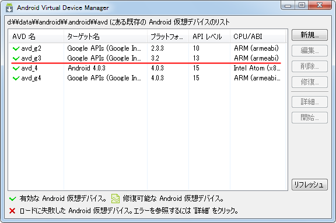The image size is (336, 223).
Task: Click the 新規... button
Action: 309,35
